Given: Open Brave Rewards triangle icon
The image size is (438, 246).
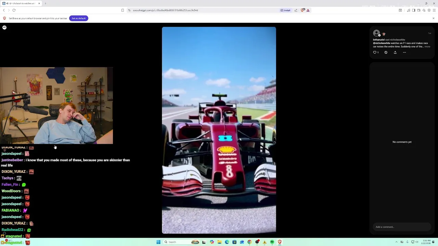Looking at the screenshot, I should (308, 10).
